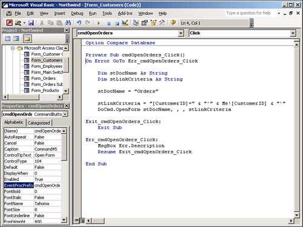Open the View menu

[44, 13]
